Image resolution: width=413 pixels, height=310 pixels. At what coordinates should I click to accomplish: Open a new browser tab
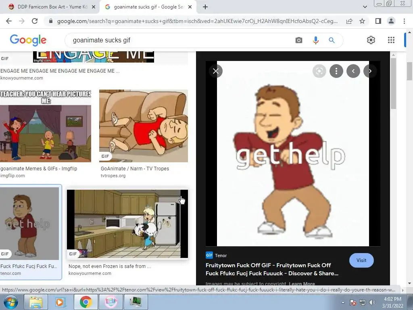pos(205,7)
